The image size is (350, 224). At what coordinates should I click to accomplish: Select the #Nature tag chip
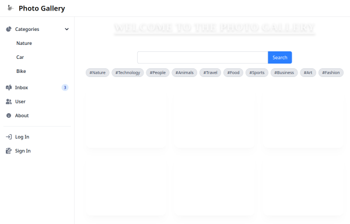click(97, 72)
